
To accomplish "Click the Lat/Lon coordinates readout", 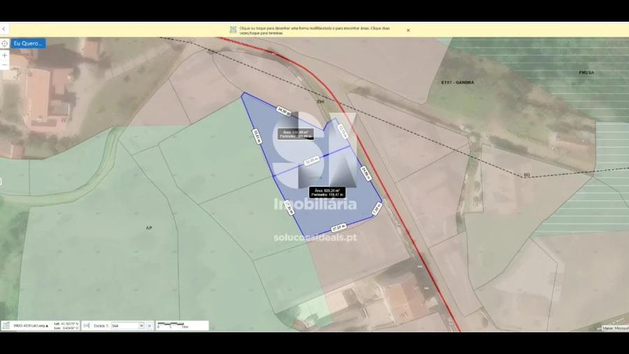I will pos(66,326).
